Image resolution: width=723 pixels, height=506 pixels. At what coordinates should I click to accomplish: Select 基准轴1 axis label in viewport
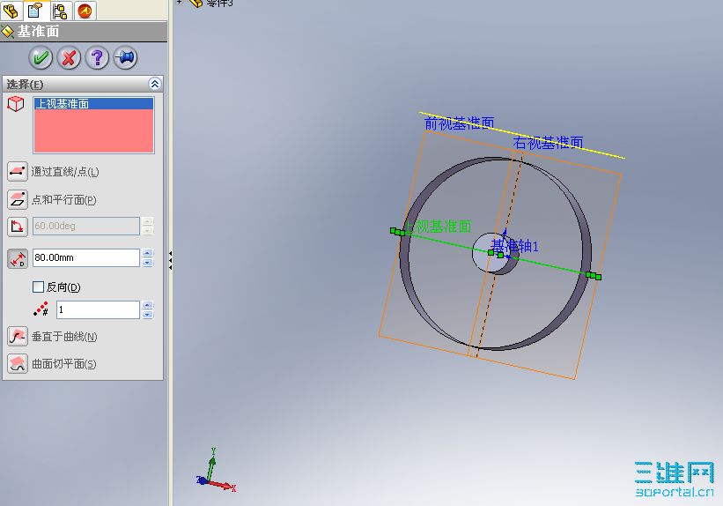514,246
